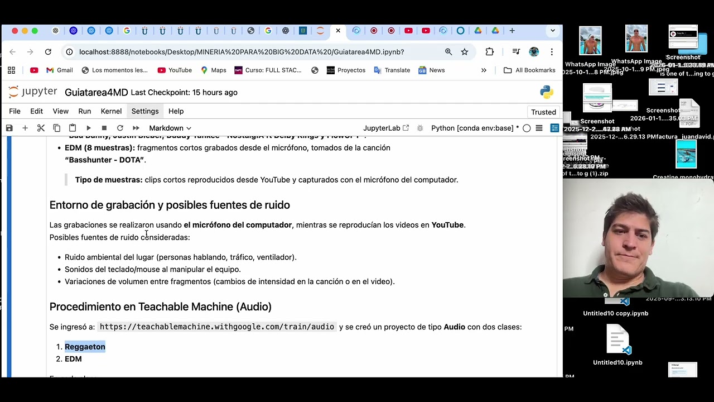Viewport: 714px width, 402px height.
Task: Click the kernel status circle indicator
Action: 527,128
